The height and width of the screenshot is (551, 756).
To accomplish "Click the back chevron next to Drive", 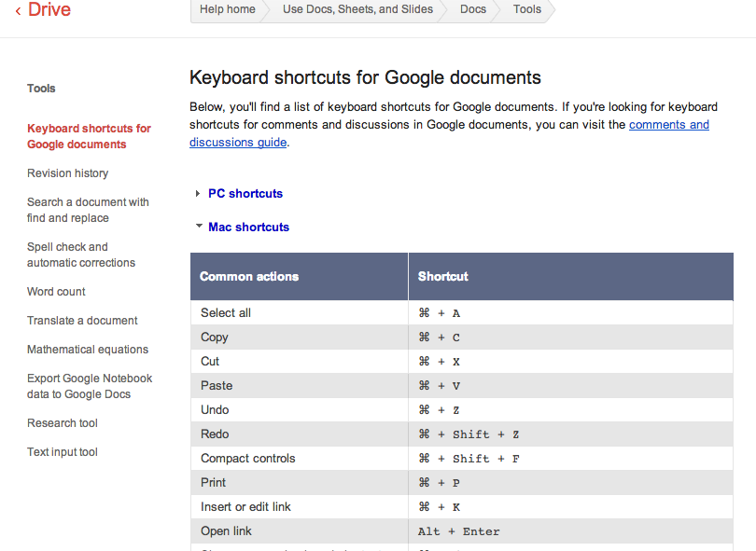I will (18, 10).
